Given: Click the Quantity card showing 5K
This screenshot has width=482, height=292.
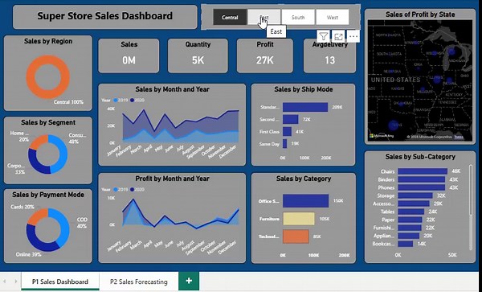Looking at the screenshot, I should coord(198,56).
